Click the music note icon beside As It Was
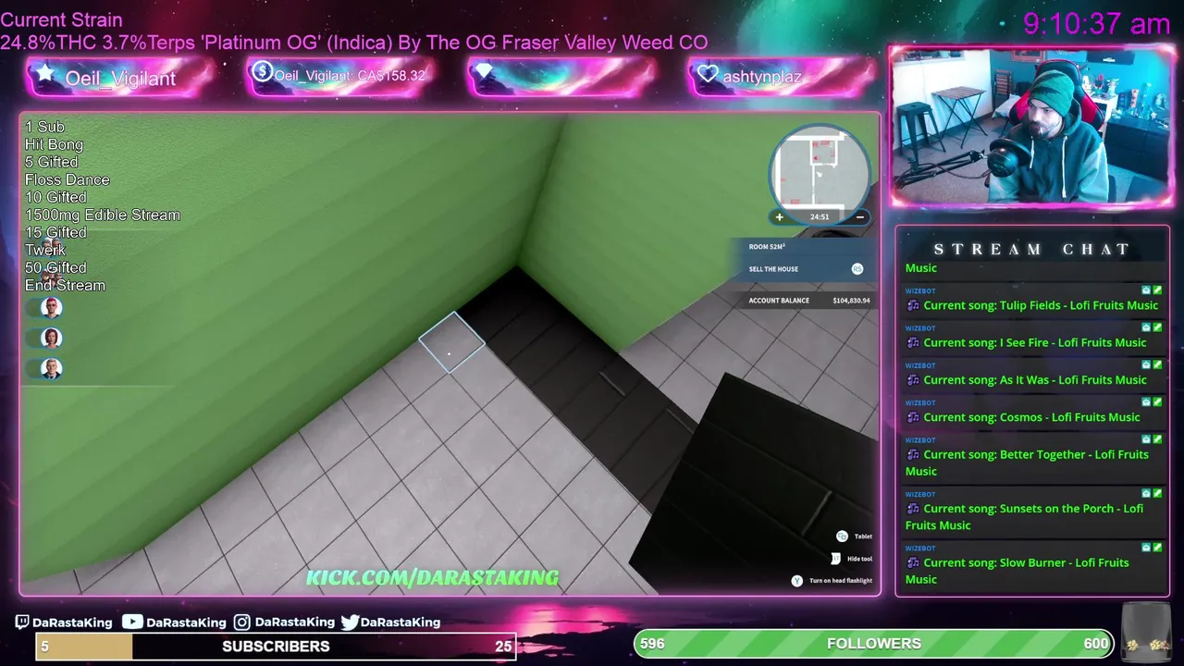Screen dimensions: 1184x666 [913, 380]
